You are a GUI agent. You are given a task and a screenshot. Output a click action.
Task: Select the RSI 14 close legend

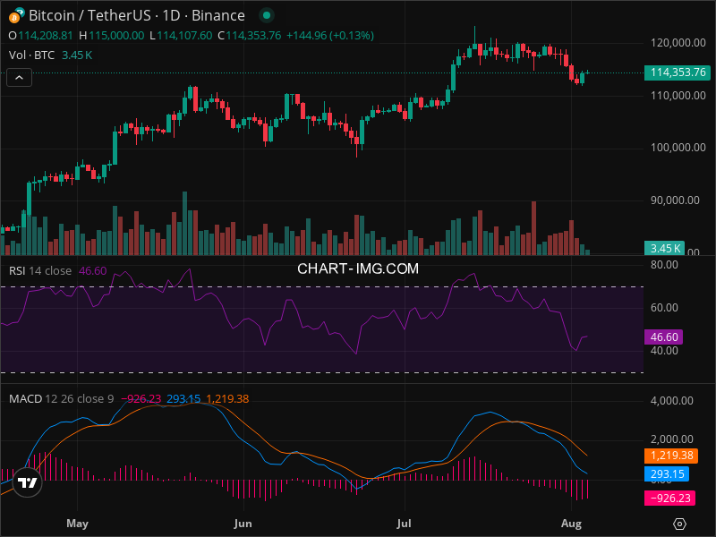39,271
